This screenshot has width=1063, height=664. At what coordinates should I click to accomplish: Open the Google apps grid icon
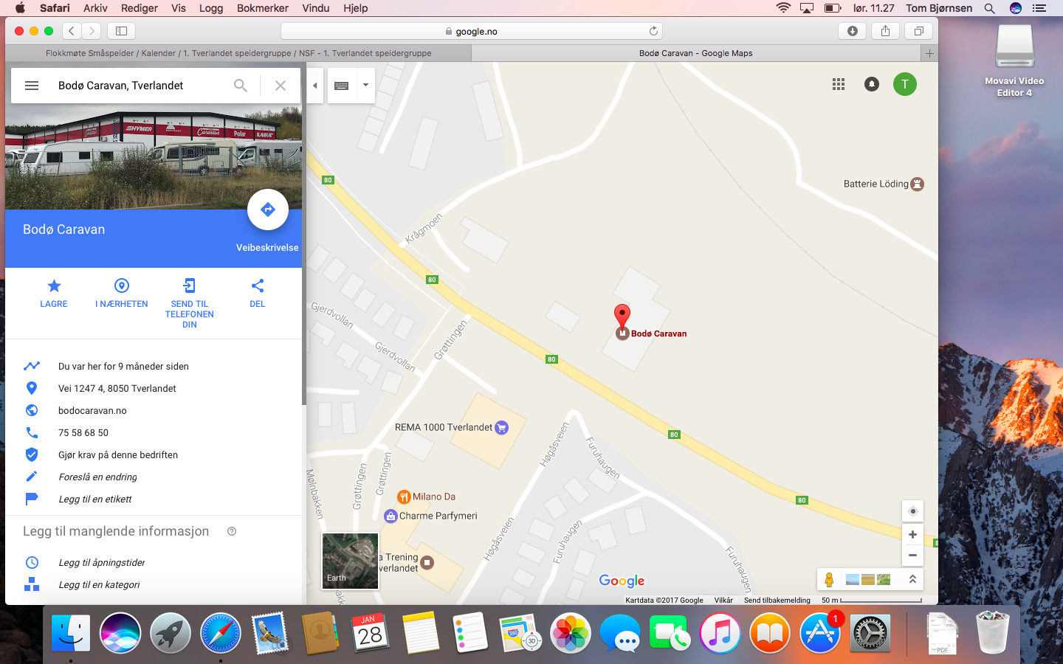(839, 84)
